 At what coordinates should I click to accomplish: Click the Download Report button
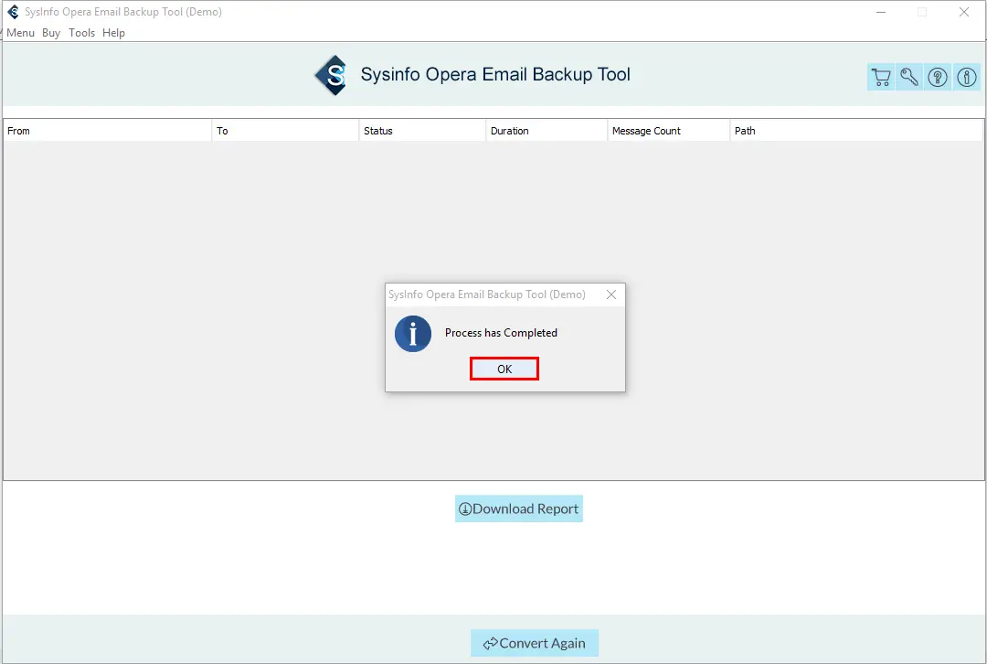point(519,509)
